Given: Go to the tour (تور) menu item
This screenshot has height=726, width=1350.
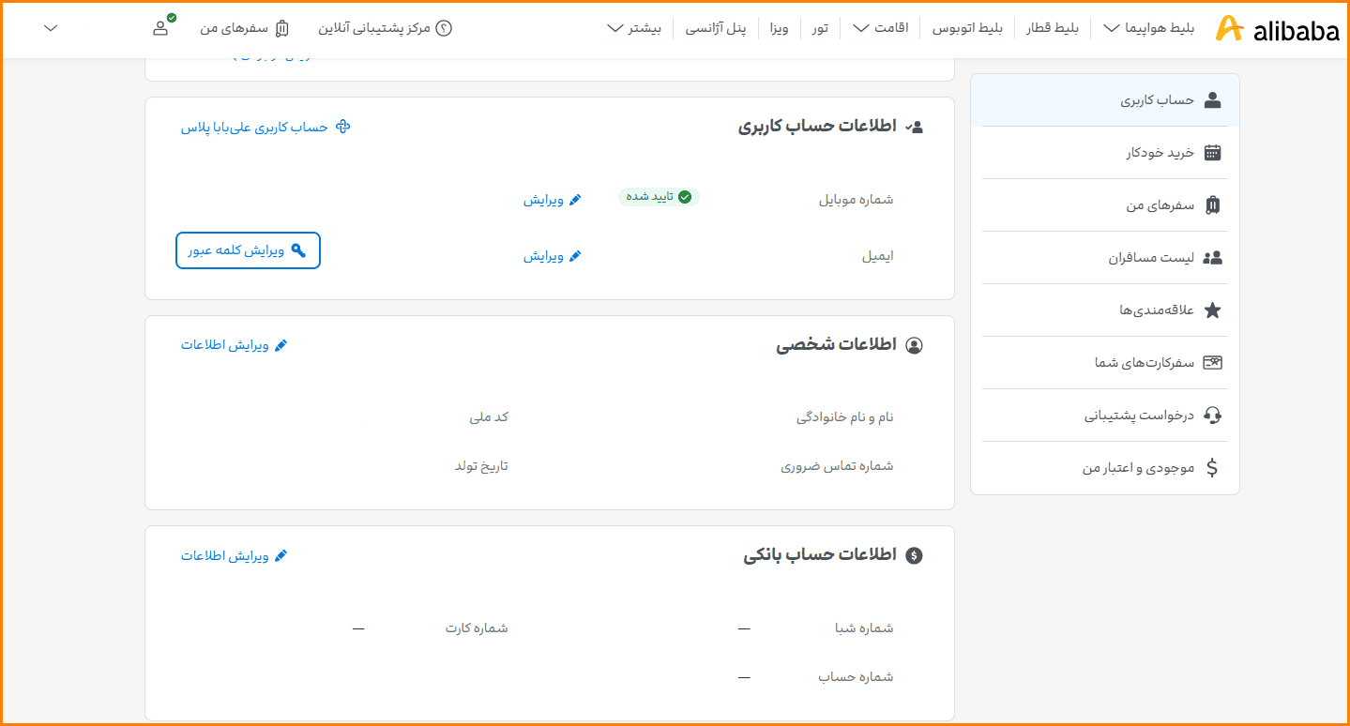Looking at the screenshot, I should click(x=820, y=28).
